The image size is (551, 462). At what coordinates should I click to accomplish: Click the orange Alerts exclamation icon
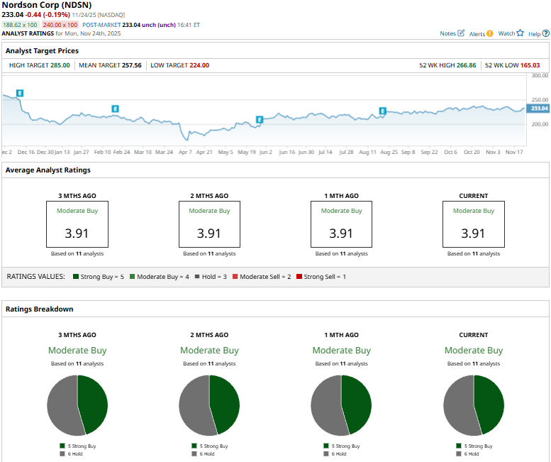(x=490, y=33)
